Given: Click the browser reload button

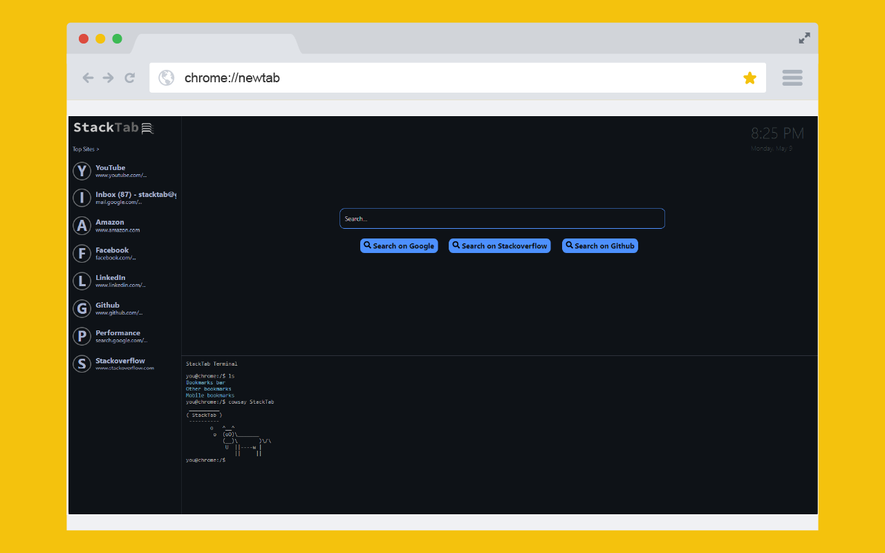Looking at the screenshot, I should pos(129,78).
